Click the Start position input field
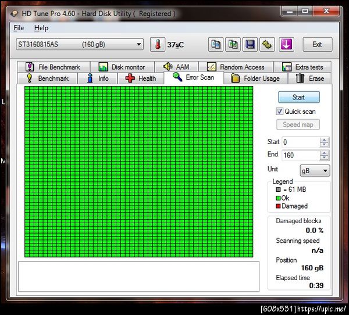The height and width of the screenshot is (315, 349). tap(301, 142)
